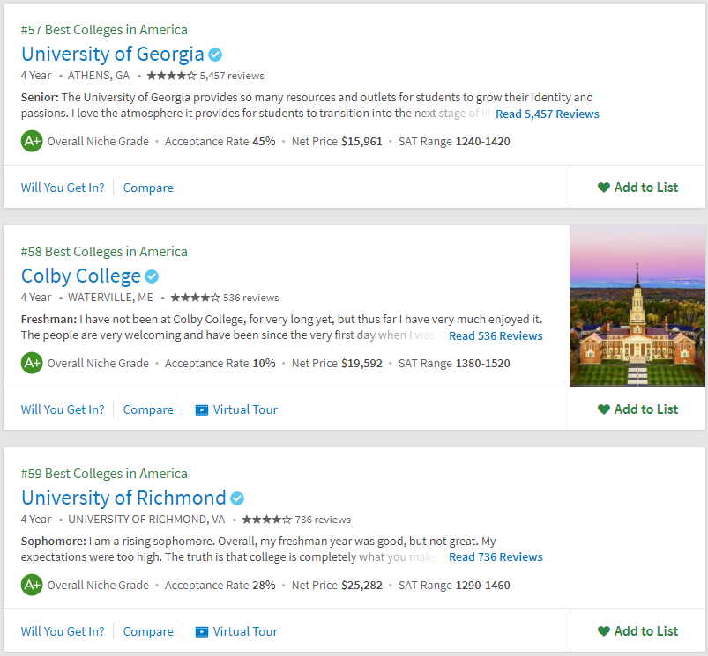
Task: Check 'Will You Get In?' for Colby College
Action: [63, 409]
